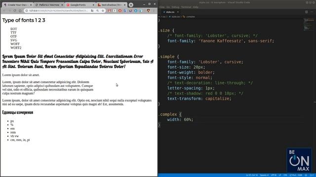Screen dimensions: 316x177
Task: Switch to Google Fonts tab
Action: click(x=80, y=5)
